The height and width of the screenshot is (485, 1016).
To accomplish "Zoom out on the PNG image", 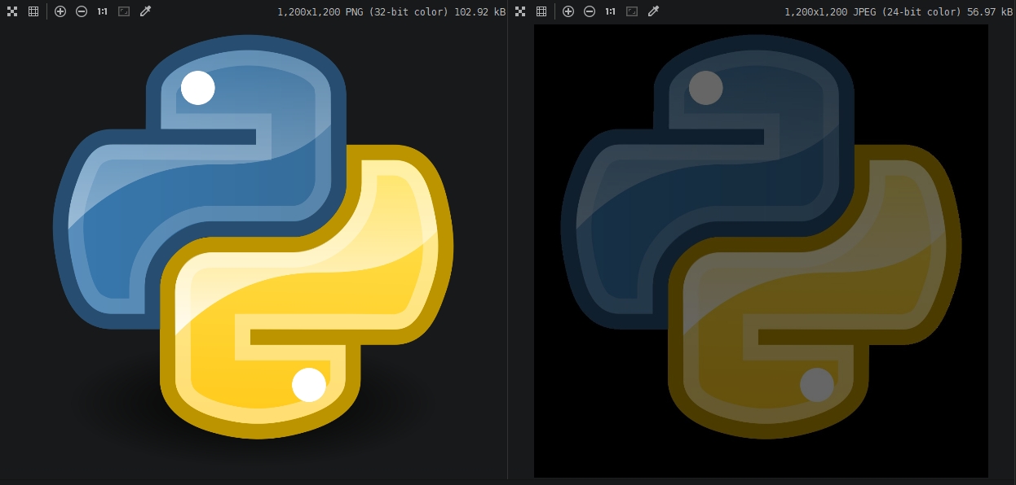I will [82, 11].
